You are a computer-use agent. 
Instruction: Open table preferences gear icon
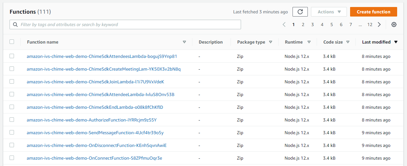394,24
